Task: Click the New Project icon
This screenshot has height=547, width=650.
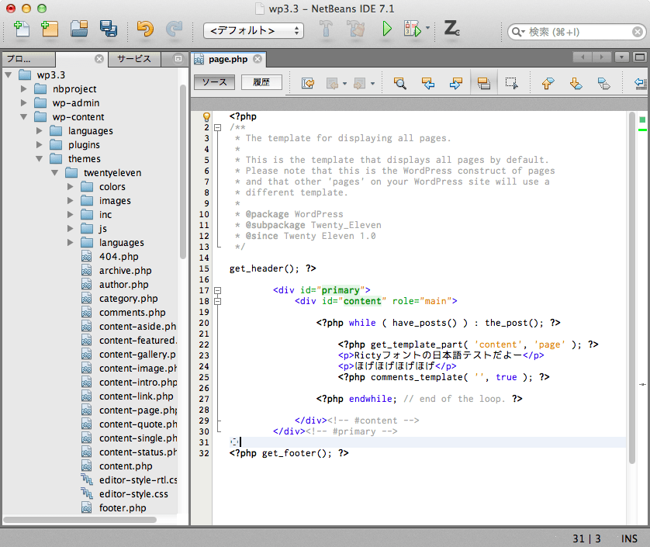Action: click(x=50, y=29)
